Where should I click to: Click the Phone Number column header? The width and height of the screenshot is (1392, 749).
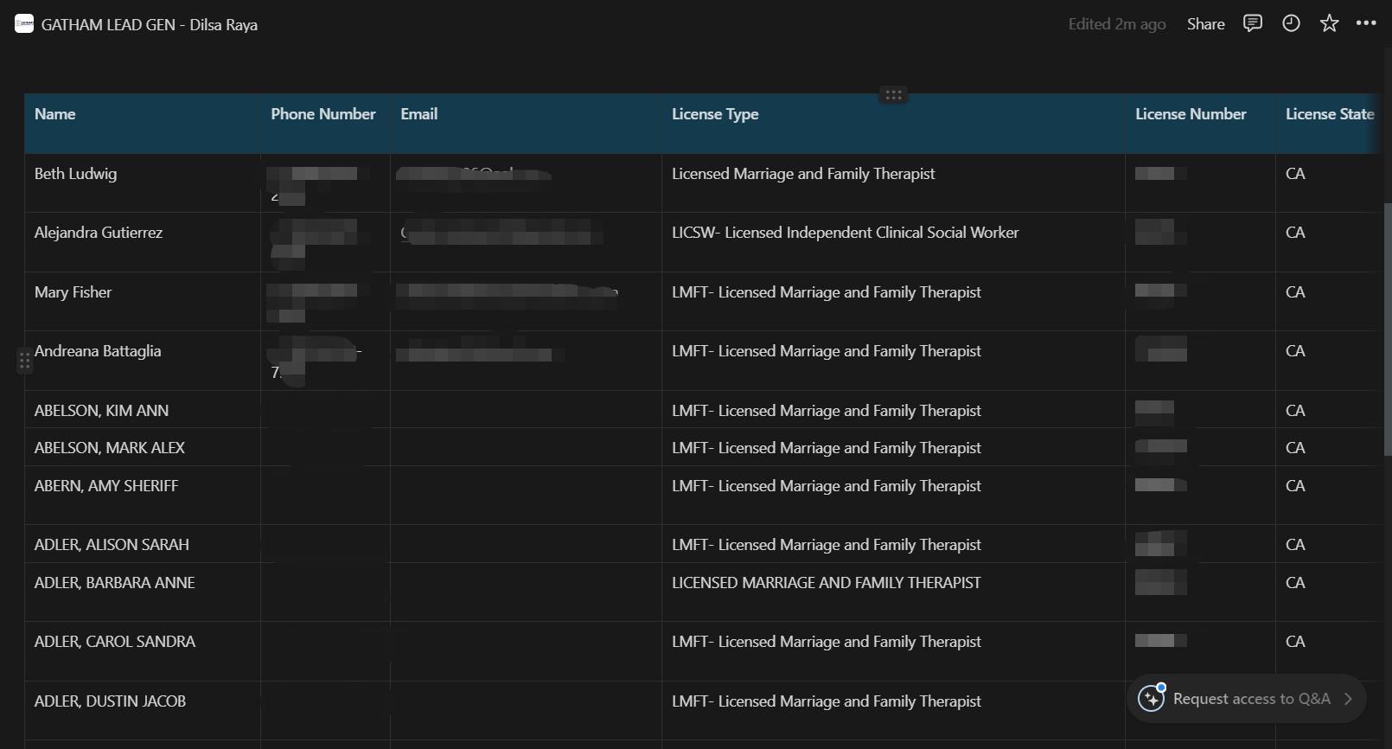pos(325,124)
